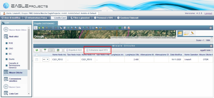Maximize the map panel with corner icon

211,28
